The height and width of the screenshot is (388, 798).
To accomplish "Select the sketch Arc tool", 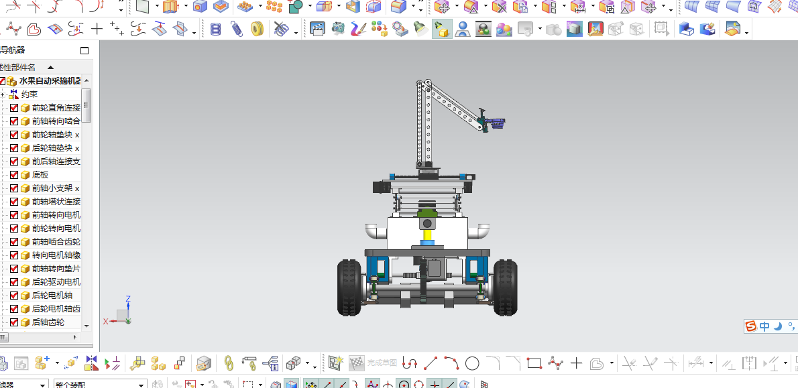I will (452, 363).
